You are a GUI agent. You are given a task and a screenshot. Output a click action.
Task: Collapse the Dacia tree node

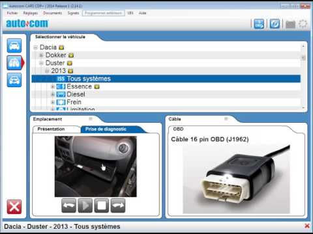coord(36,47)
